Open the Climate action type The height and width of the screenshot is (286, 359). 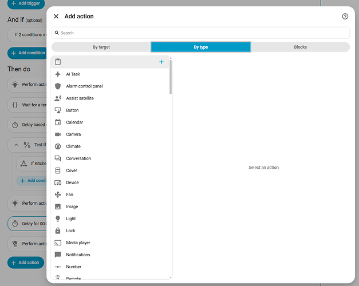coord(110,146)
